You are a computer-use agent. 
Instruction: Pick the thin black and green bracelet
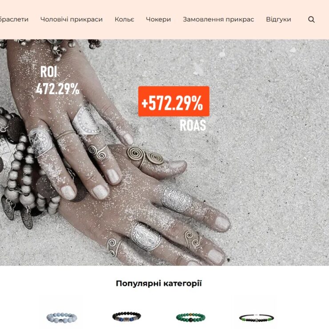tap(257, 318)
